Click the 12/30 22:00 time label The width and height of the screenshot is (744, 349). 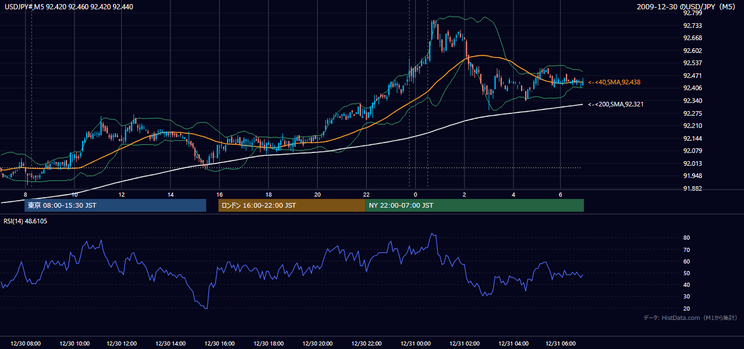[x=366, y=344]
